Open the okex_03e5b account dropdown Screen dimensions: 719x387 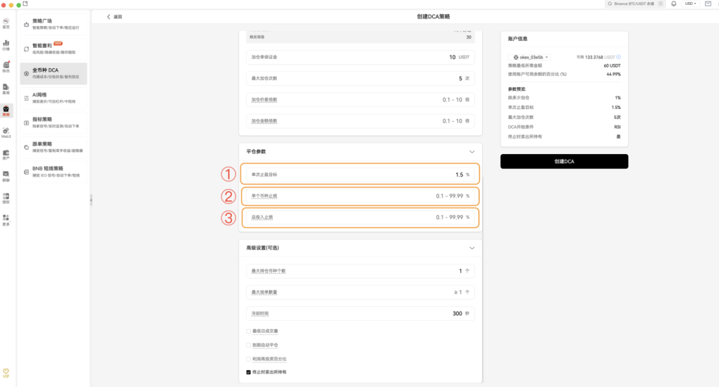click(531, 57)
